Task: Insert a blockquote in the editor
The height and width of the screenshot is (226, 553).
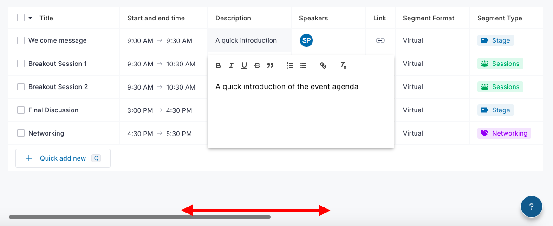Action: [270, 65]
